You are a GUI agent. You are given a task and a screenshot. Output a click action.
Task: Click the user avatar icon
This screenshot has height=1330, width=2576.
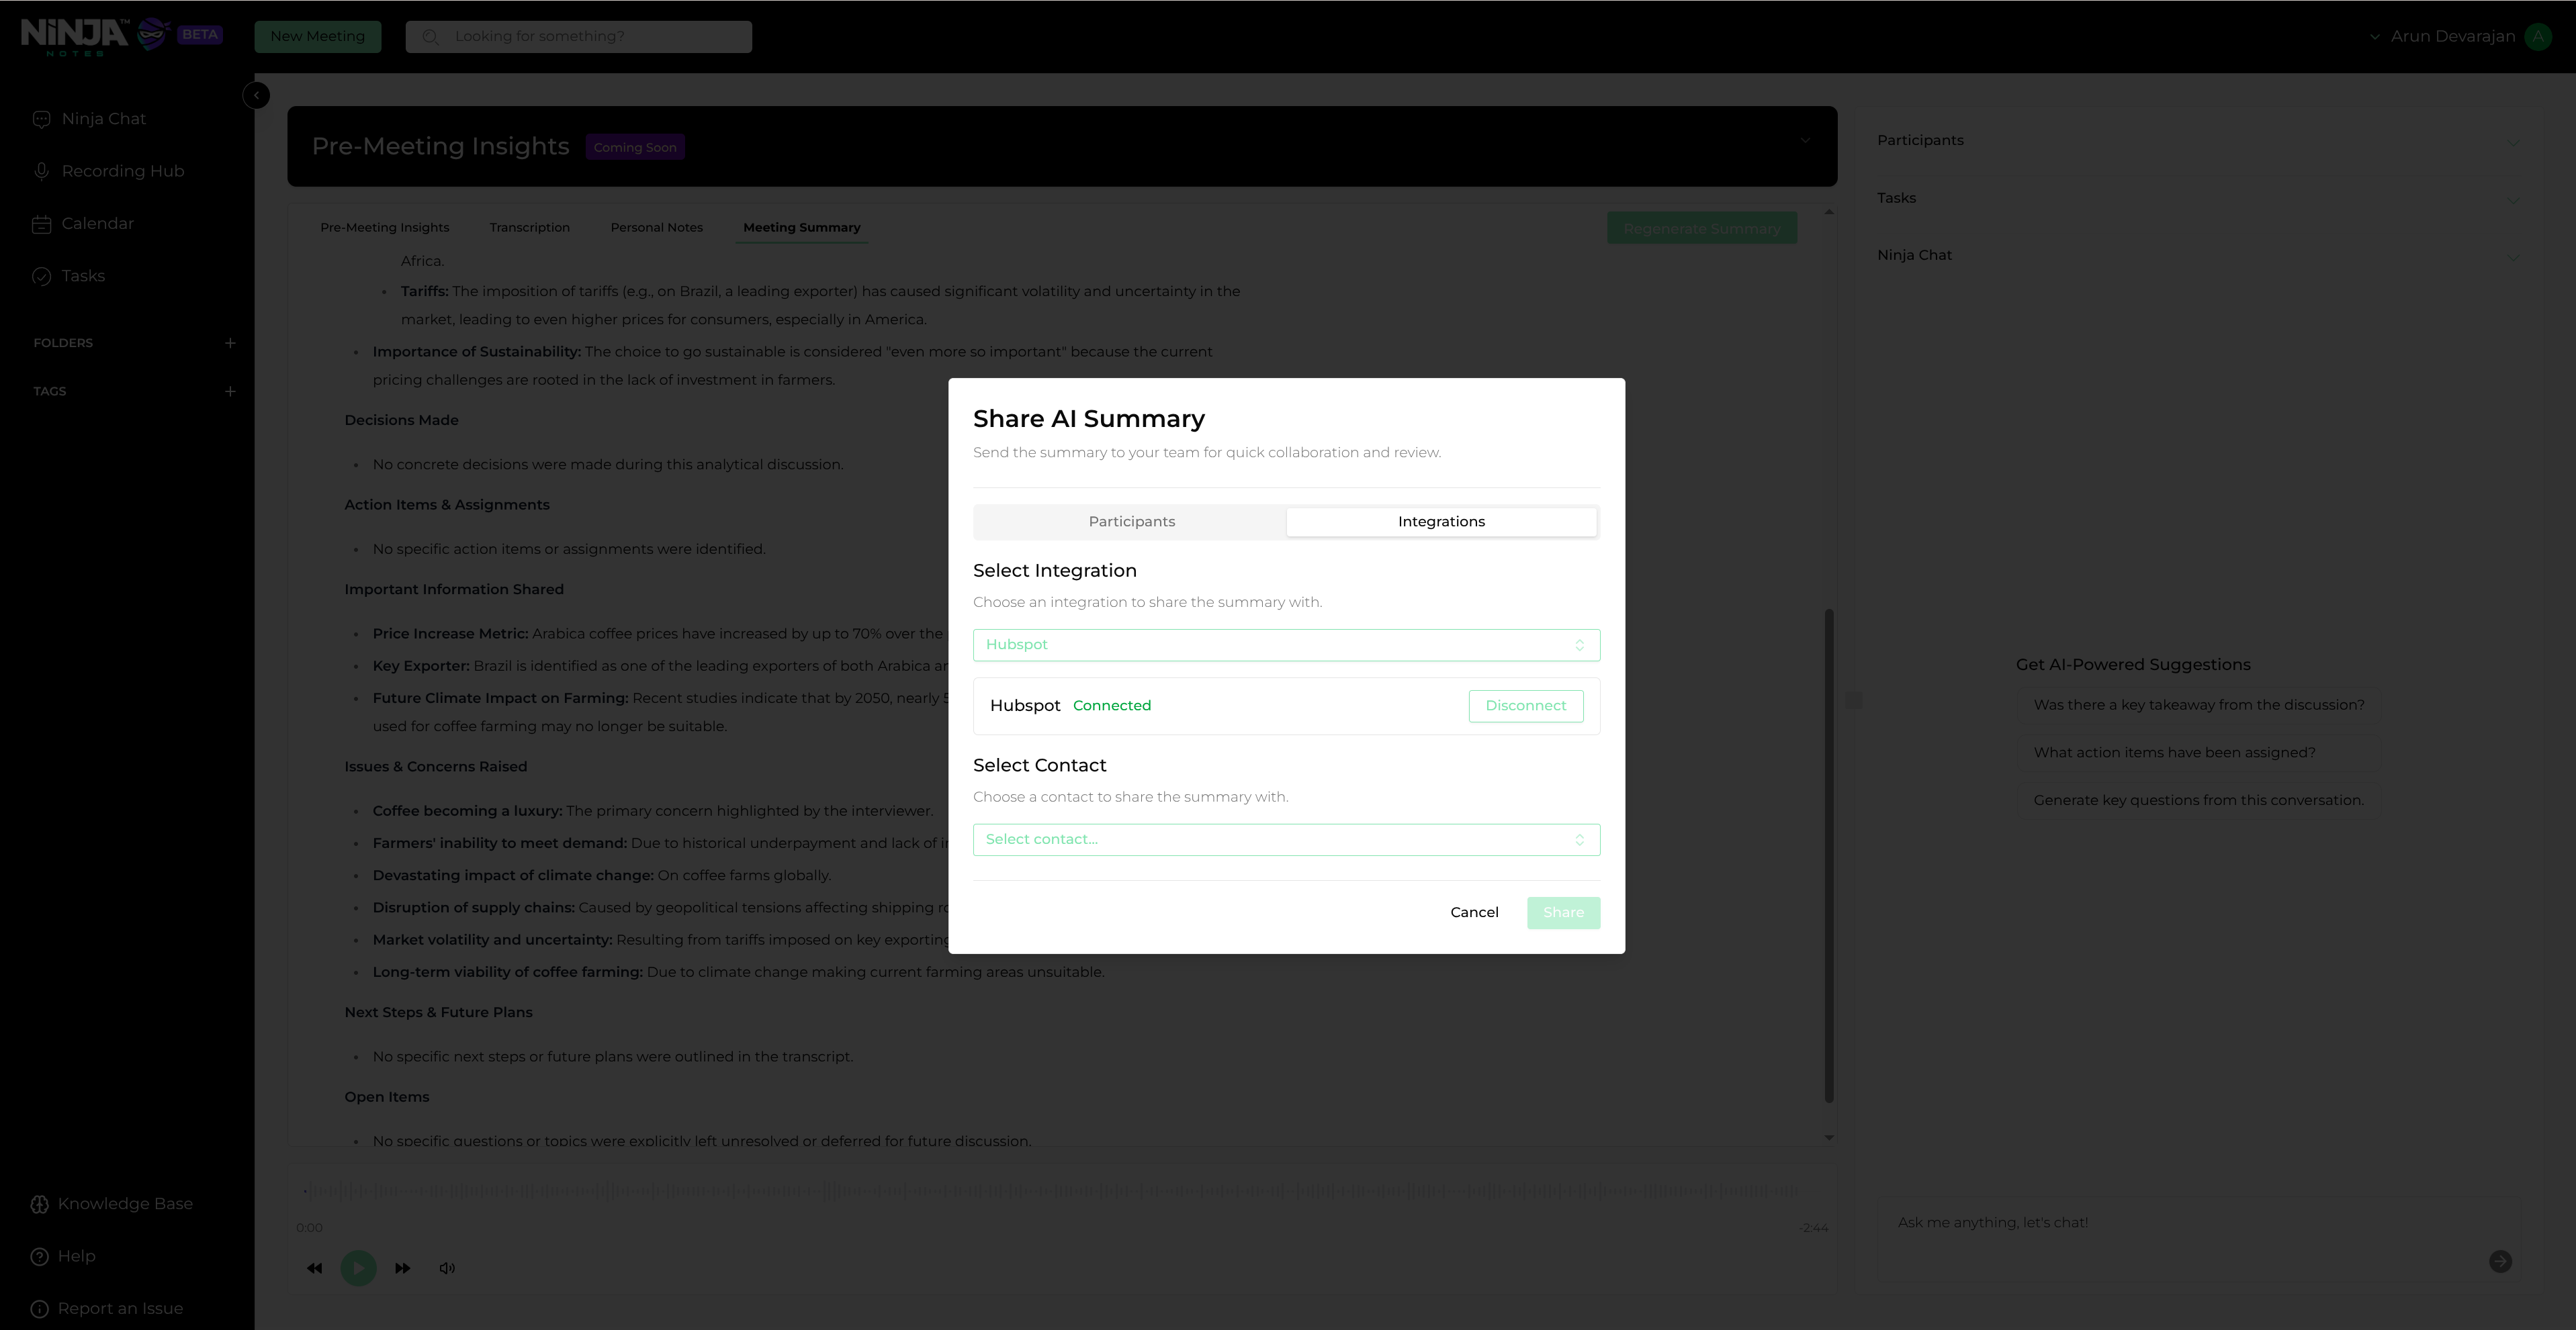(x=2538, y=36)
